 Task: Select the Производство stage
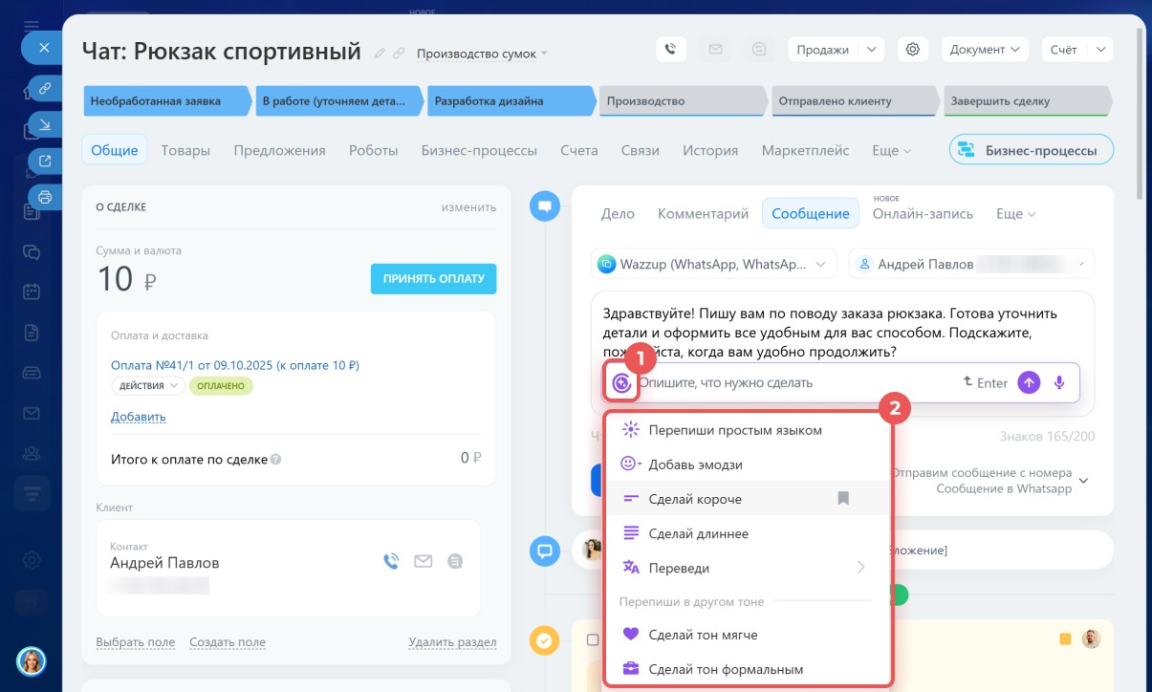684,100
